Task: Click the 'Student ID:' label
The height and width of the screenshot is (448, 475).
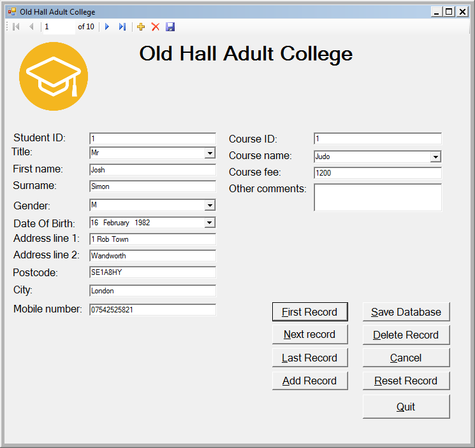Action: [40, 138]
